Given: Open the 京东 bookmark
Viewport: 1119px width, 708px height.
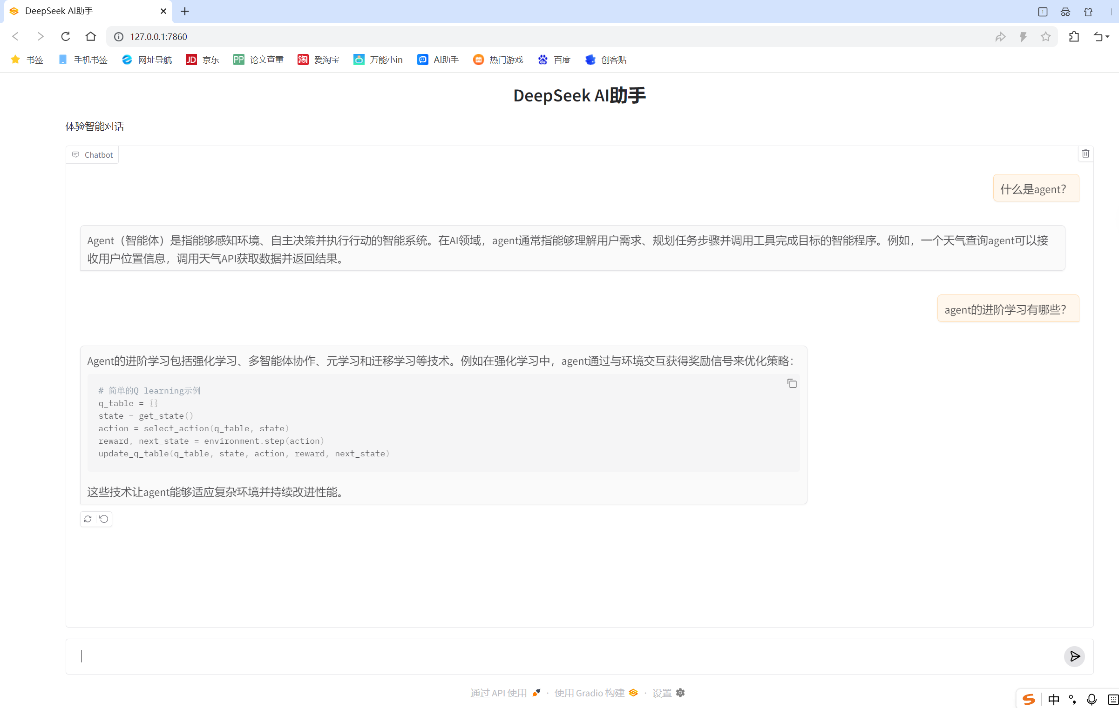Looking at the screenshot, I should [203, 60].
